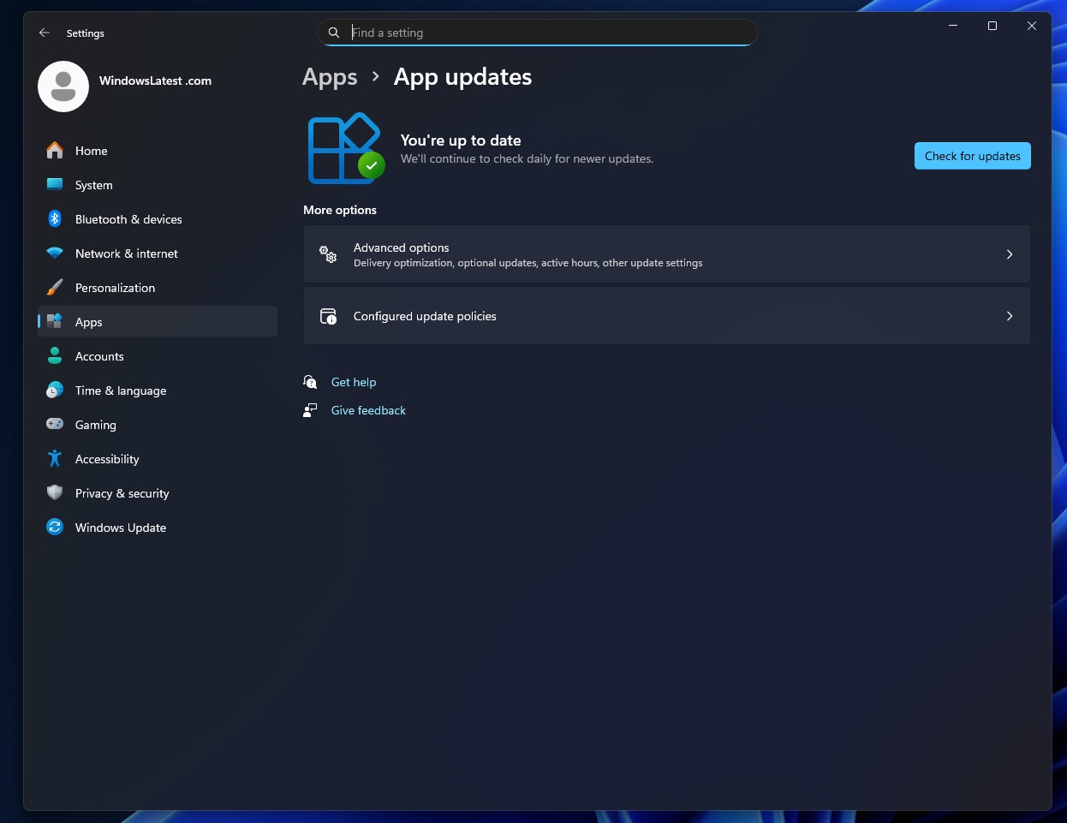Click the Accounts people icon
This screenshot has height=823, width=1067.
55,356
